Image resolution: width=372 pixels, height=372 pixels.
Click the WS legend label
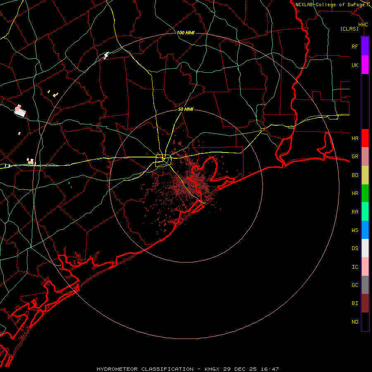[x=355, y=230]
